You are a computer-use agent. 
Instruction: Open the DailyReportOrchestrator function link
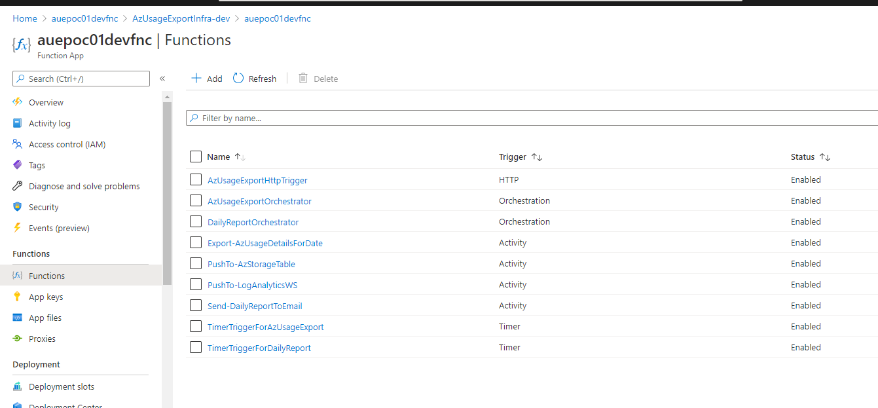click(x=253, y=222)
